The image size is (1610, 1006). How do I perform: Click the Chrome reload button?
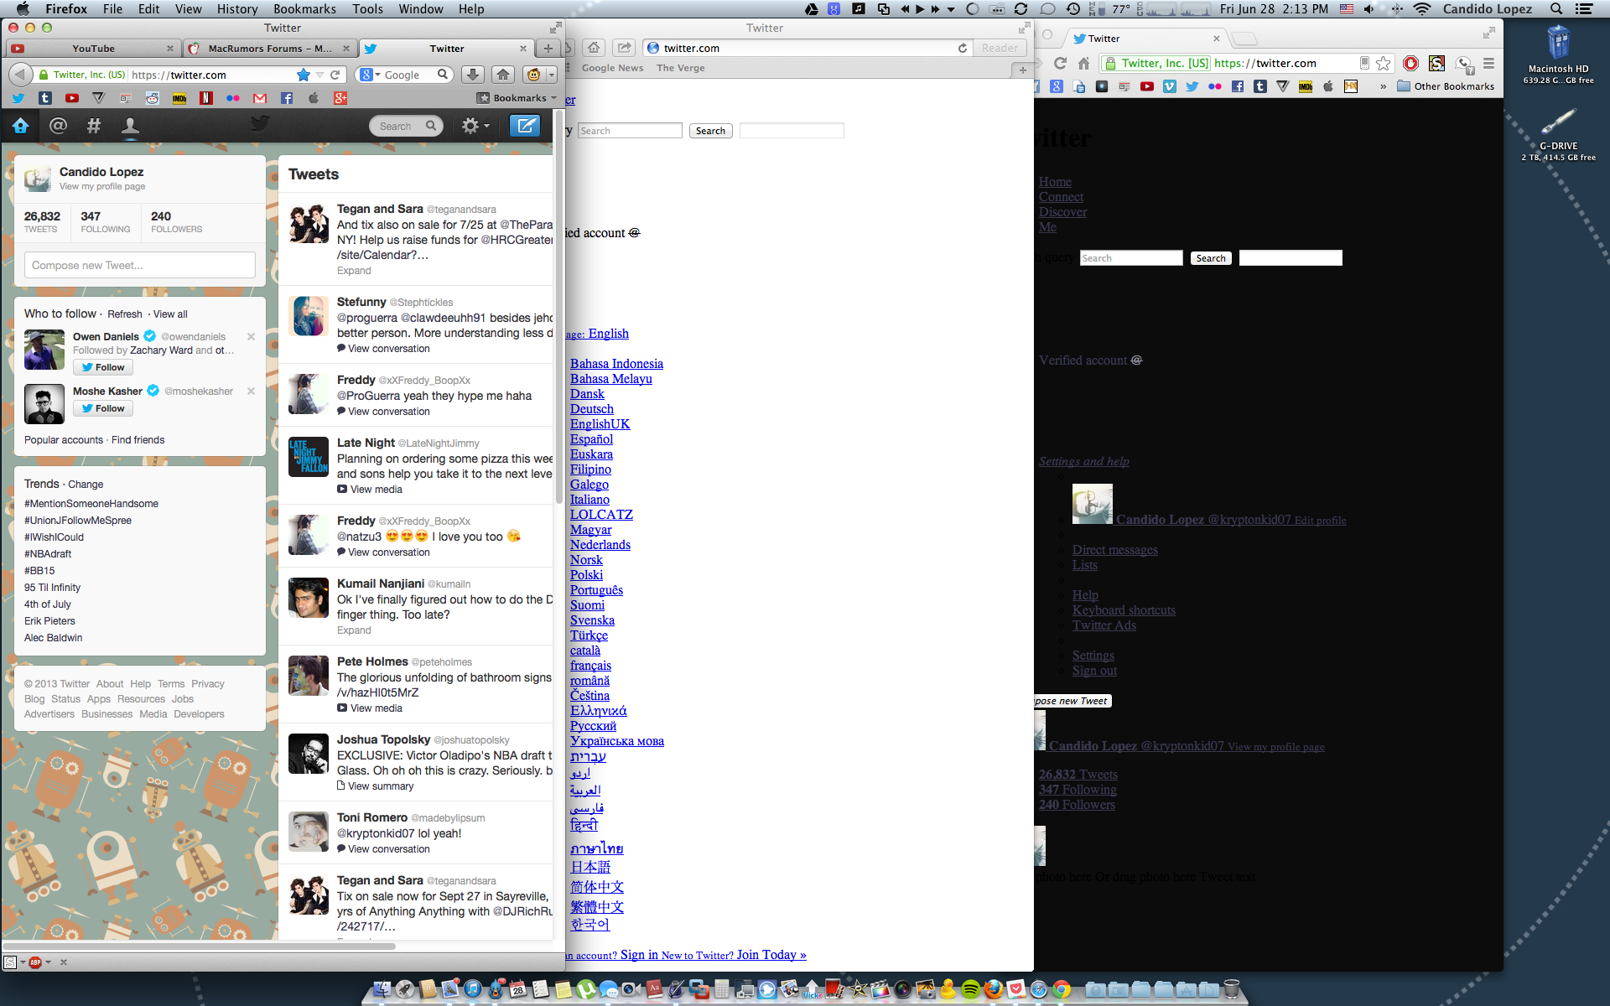(x=1060, y=63)
